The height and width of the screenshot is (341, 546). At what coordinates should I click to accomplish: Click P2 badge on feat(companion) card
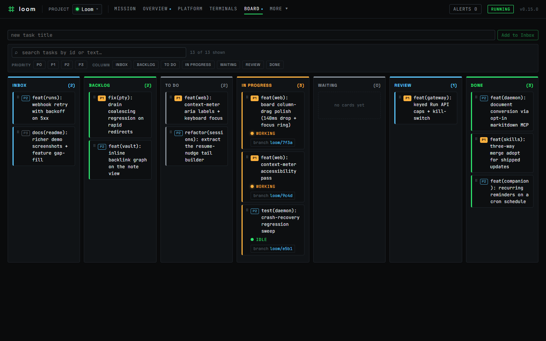tap(484, 181)
